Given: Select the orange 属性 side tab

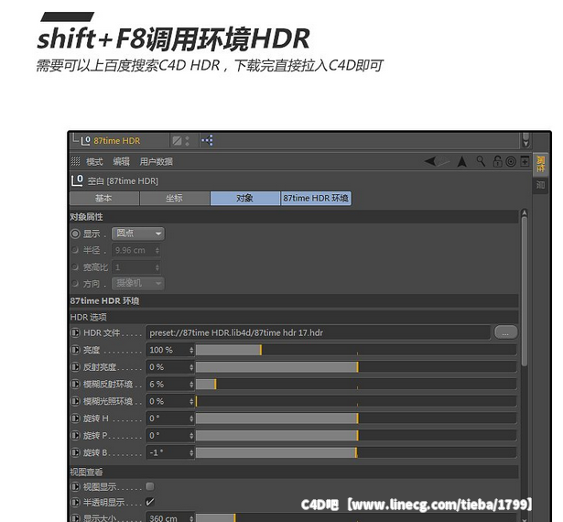Looking at the screenshot, I should pyautogui.click(x=540, y=164).
